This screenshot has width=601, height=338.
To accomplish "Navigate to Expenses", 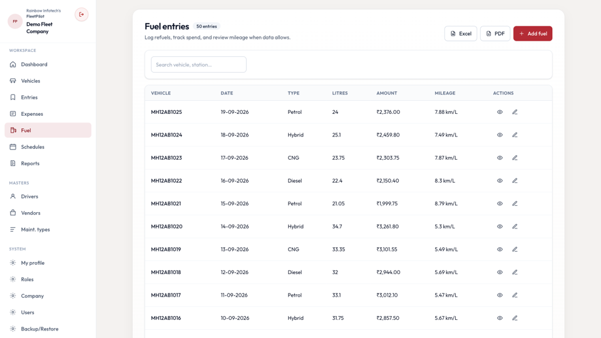I will (48, 114).
